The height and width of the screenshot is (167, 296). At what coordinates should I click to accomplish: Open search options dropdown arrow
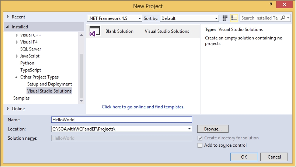tap(288, 18)
